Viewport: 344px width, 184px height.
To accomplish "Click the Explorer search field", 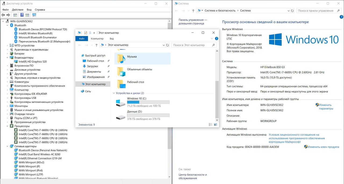I will 191,45.
